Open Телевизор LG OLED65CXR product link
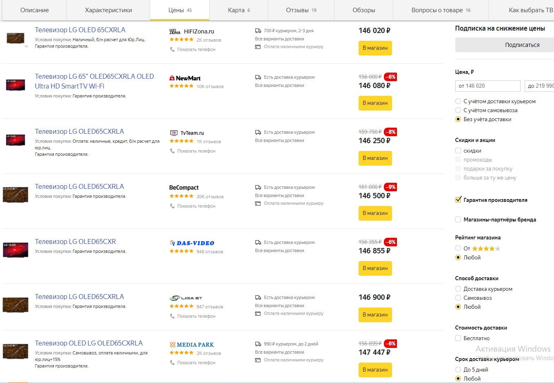 pyautogui.click(x=75, y=241)
